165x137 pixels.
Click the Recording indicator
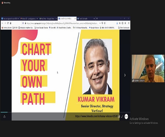[6, 3]
